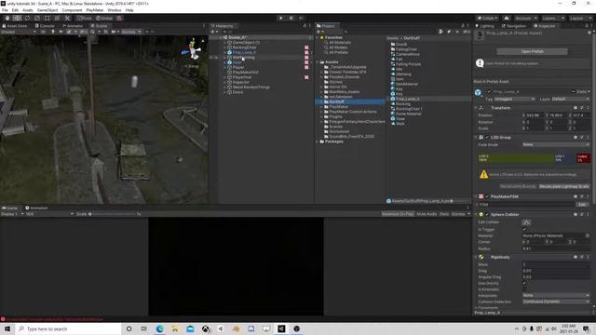
Task: Click the PlayMaker badge beside RockingChair
Action: tap(306, 47)
